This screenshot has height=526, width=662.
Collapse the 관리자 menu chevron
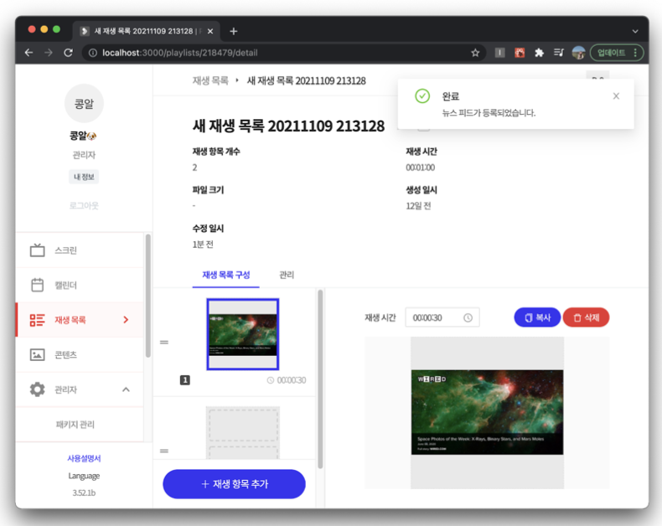126,389
